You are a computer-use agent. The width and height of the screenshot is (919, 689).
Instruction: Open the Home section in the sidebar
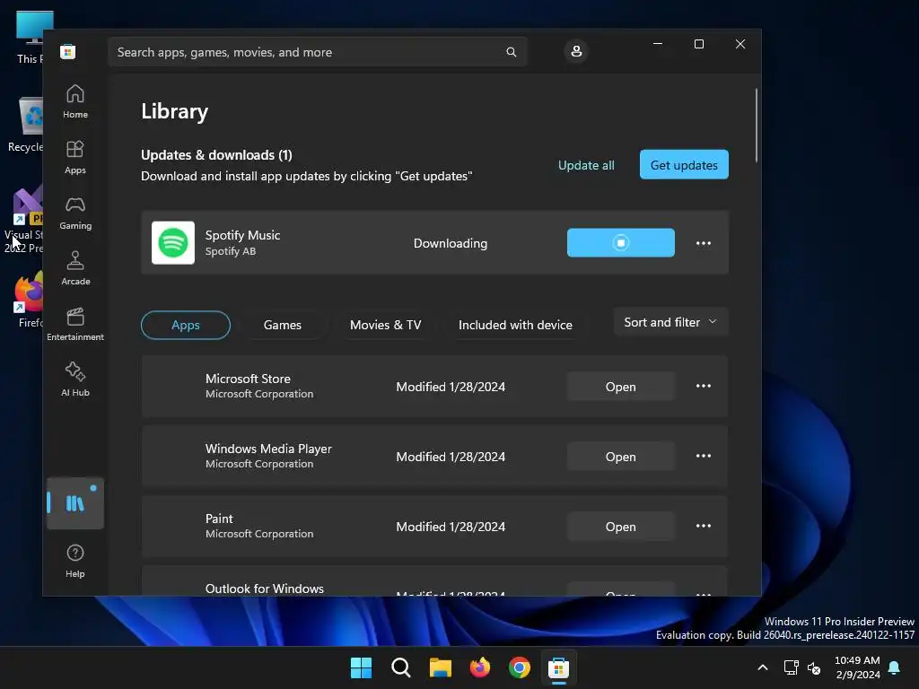point(75,101)
